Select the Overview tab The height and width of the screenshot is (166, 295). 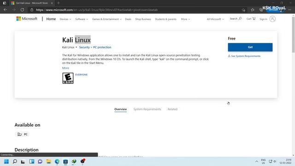click(x=121, y=109)
